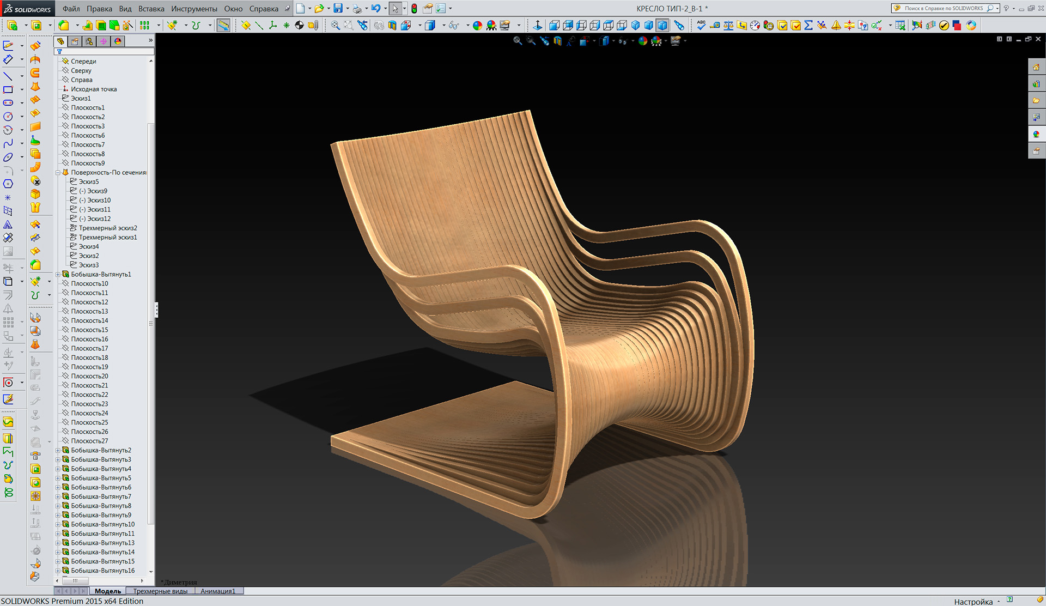Click the Save toolbar icon
Screen dimensions: 1046x606
click(338, 9)
